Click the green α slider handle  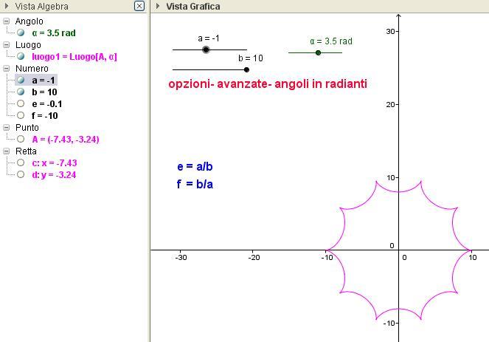(x=318, y=52)
